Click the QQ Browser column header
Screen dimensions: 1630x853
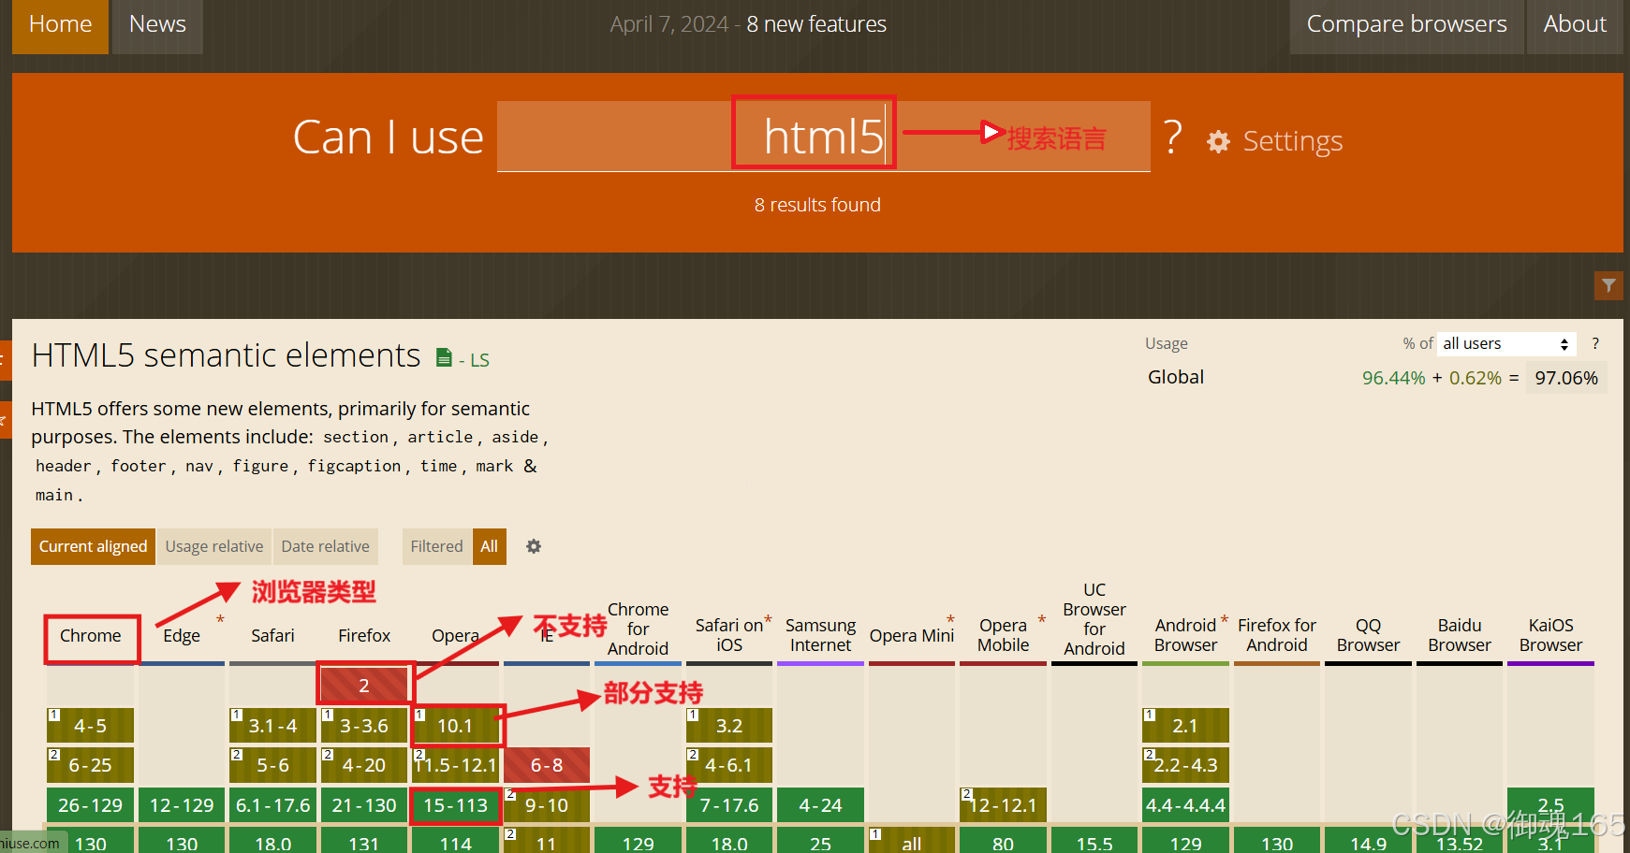coord(1368,635)
